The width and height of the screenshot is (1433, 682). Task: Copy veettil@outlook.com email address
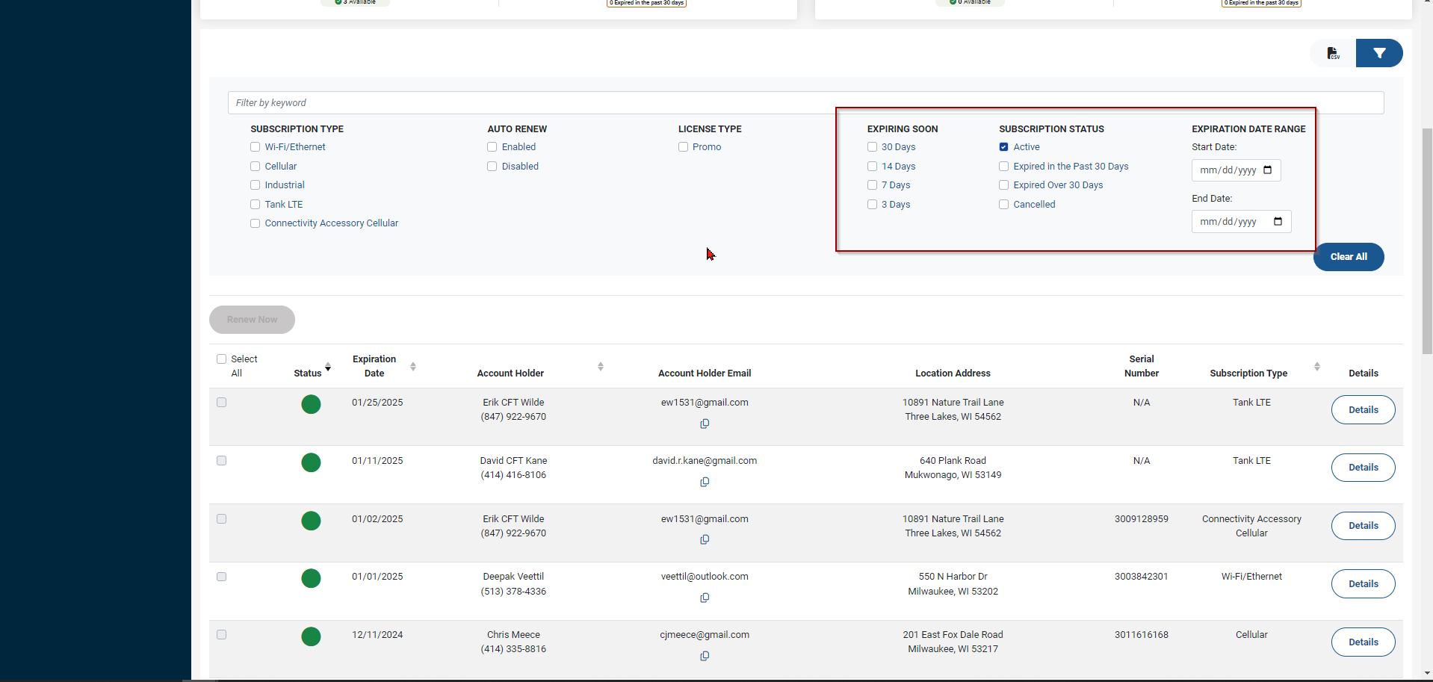tap(705, 598)
